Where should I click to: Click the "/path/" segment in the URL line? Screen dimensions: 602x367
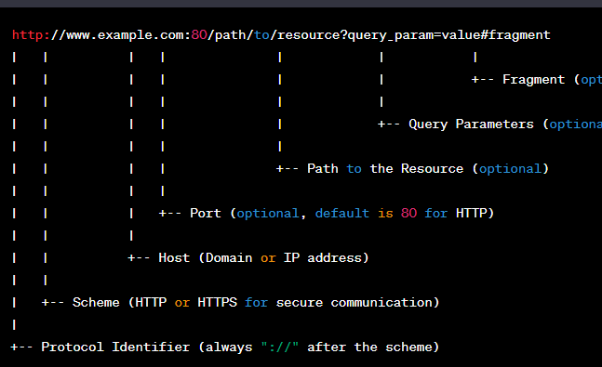[x=231, y=35]
